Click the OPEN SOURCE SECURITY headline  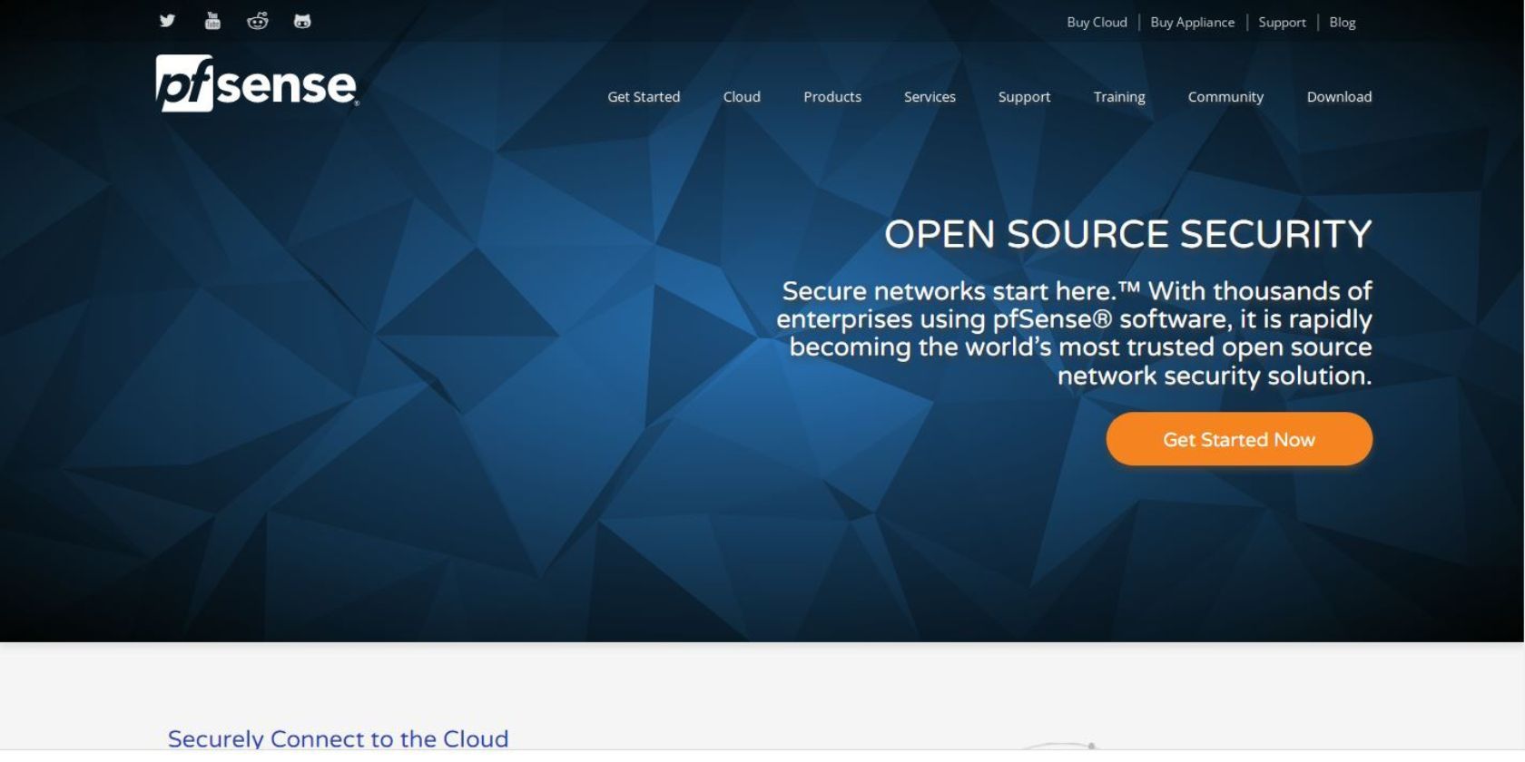click(x=1128, y=234)
